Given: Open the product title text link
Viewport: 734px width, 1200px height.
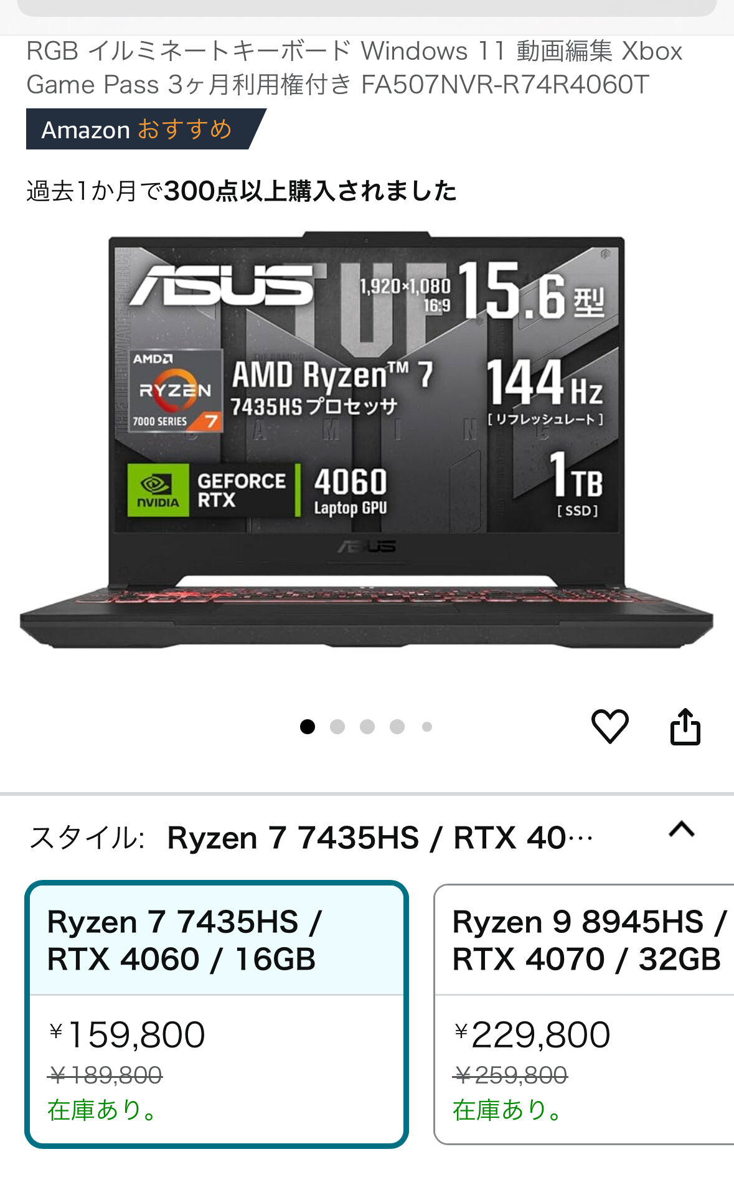Looking at the screenshot, I should click(x=354, y=67).
